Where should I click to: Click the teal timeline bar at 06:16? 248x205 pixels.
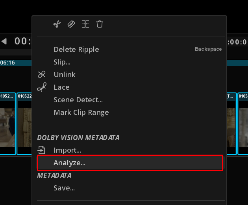[16, 63]
